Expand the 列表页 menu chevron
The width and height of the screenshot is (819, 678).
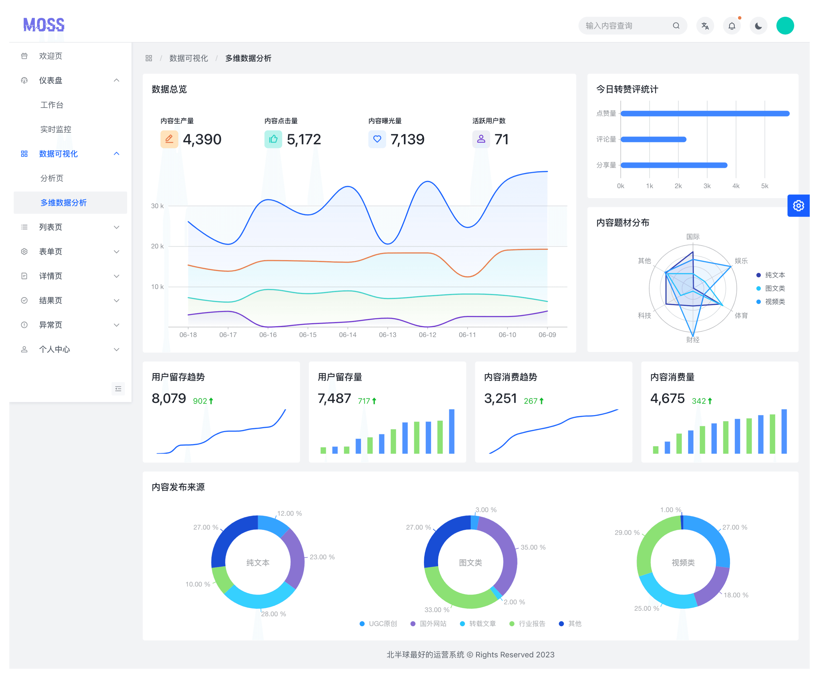click(116, 227)
